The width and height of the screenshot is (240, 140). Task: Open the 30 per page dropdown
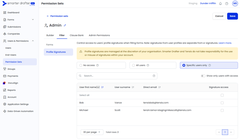[92, 132]
